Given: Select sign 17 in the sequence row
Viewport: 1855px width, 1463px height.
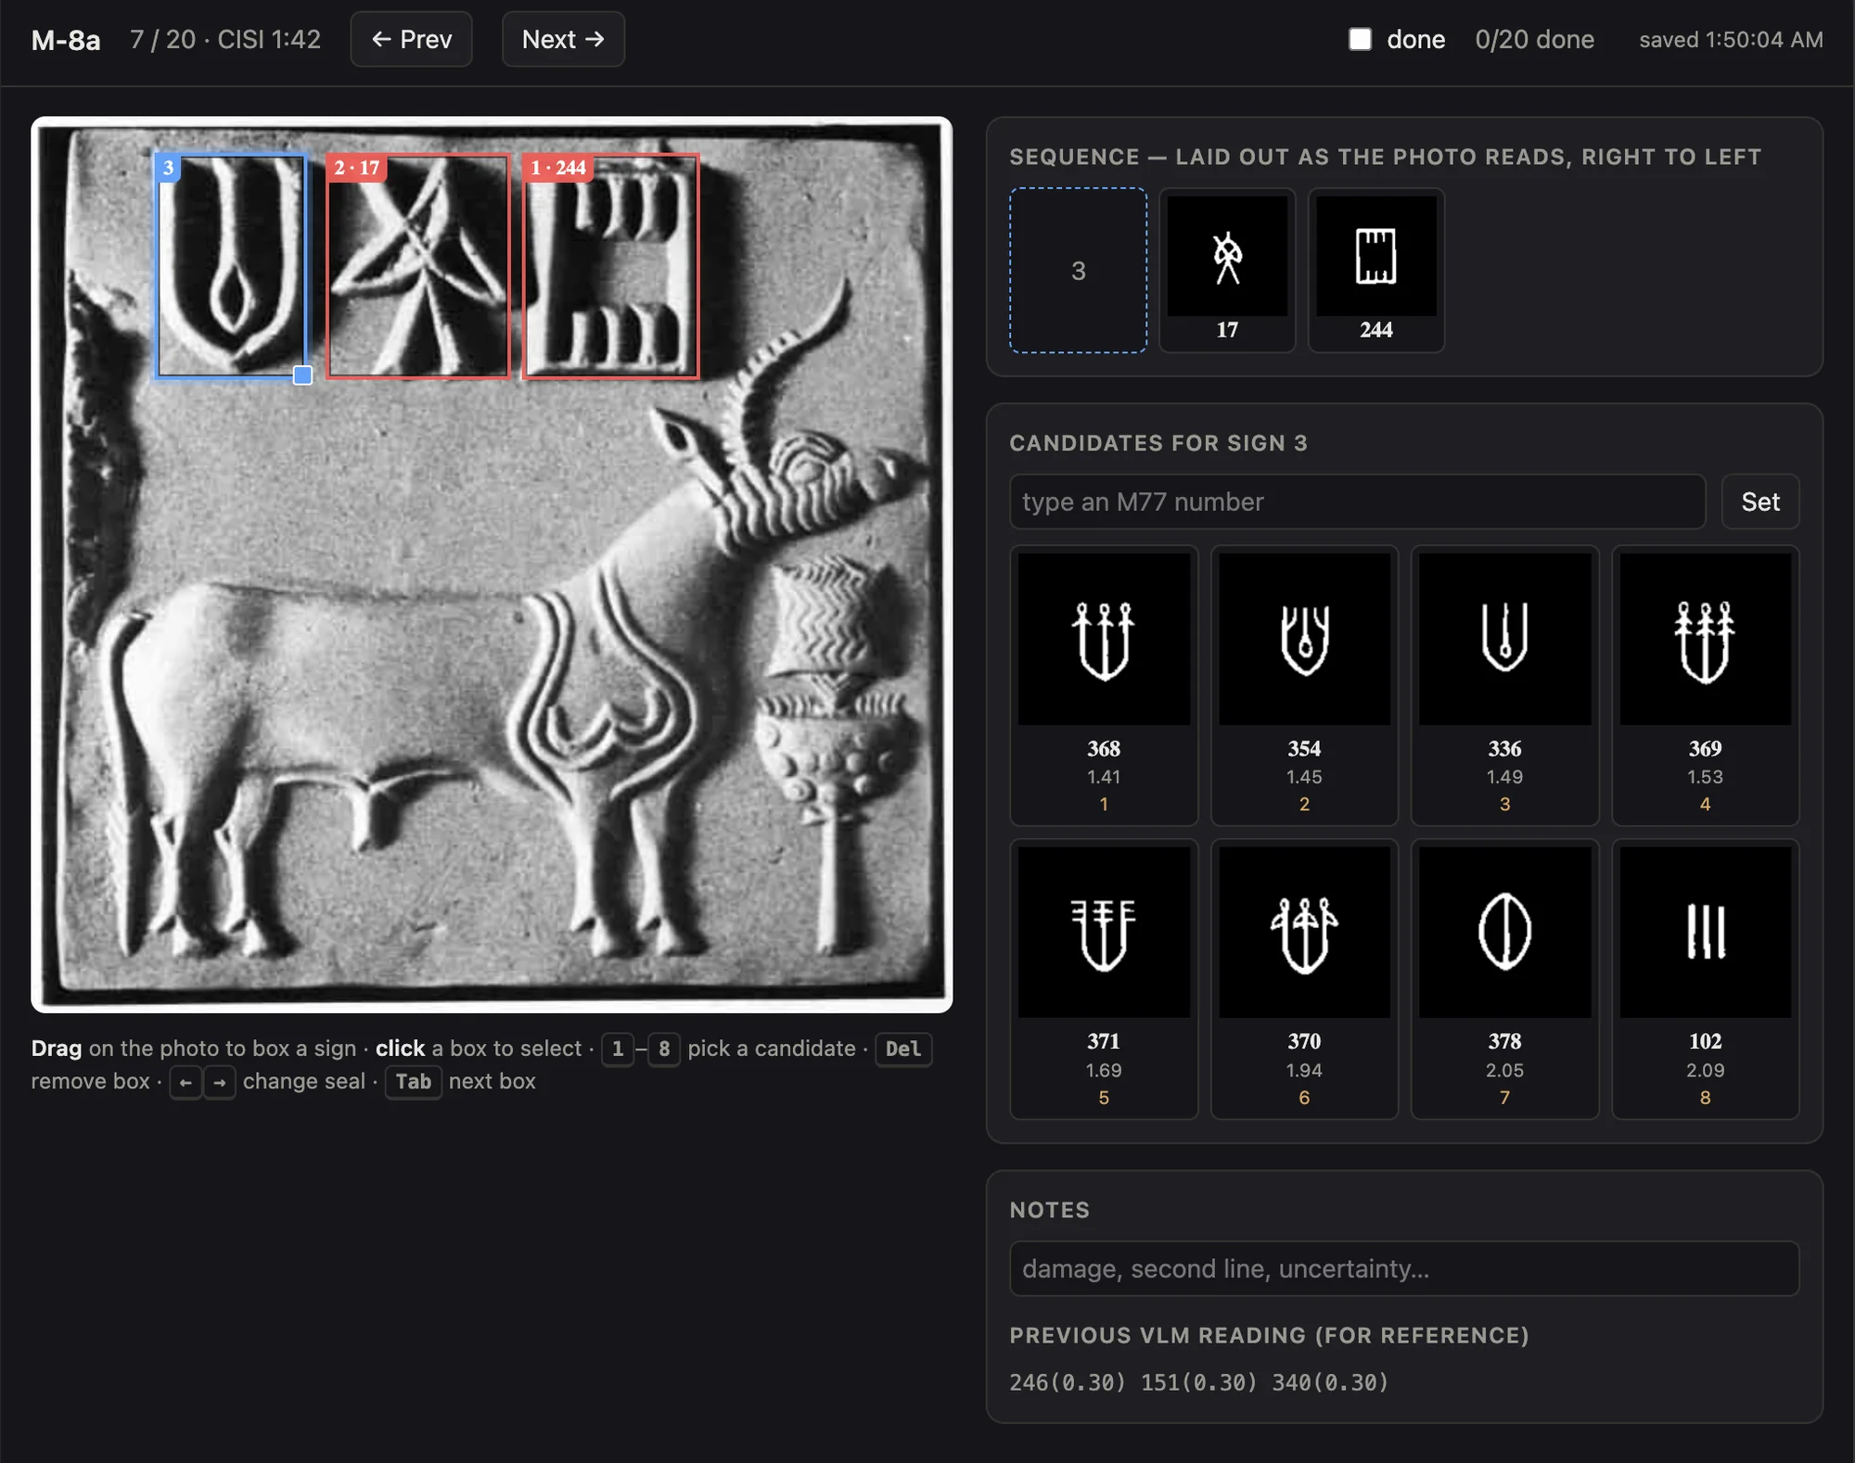Looking at the screenshot, I should pos(1227,270).
